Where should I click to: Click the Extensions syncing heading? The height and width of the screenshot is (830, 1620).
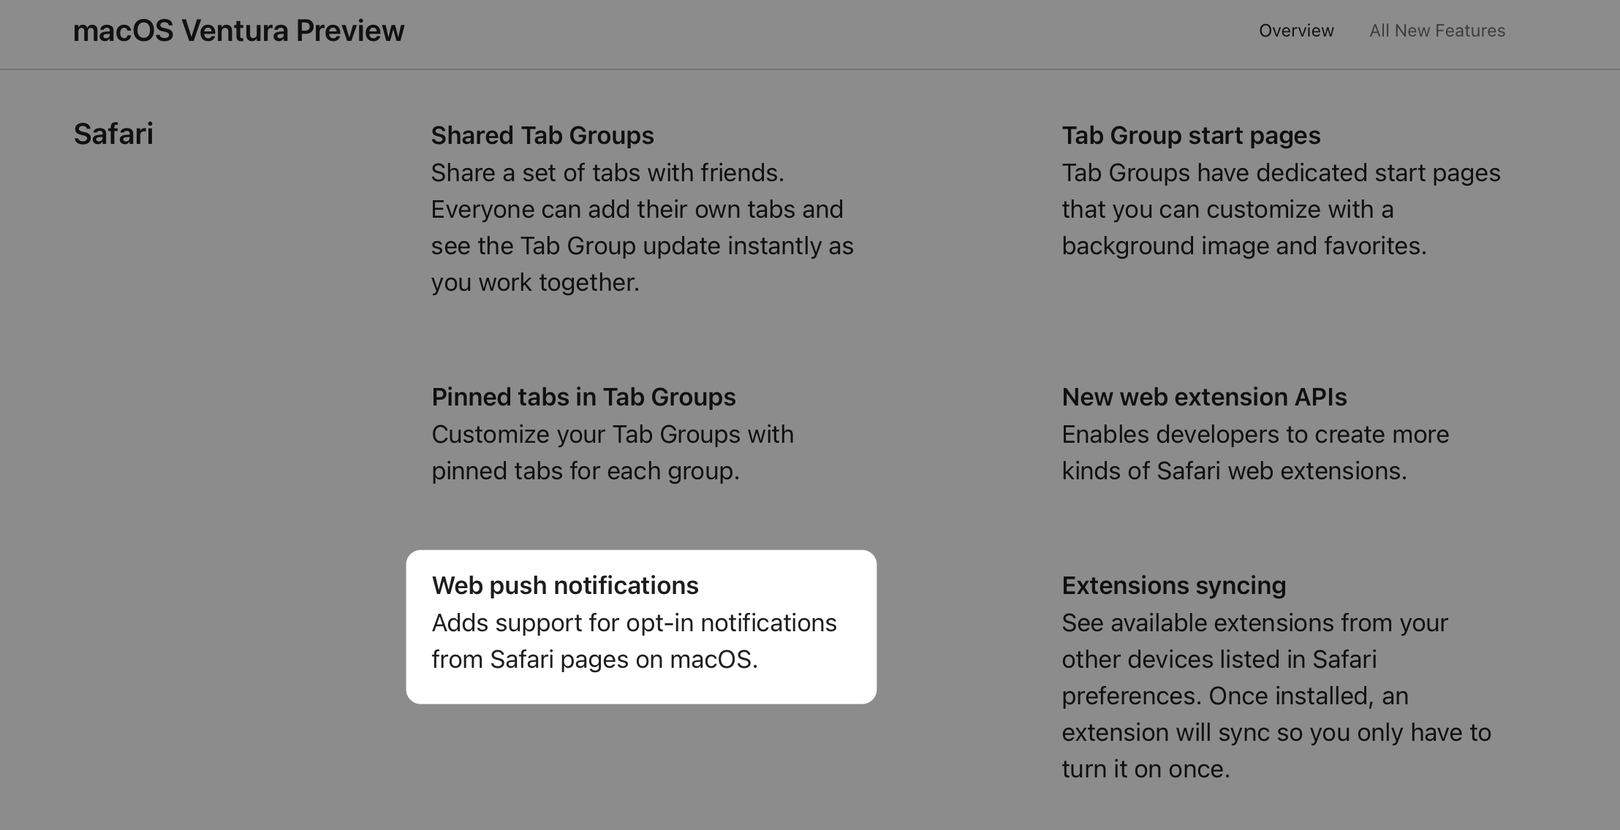click(x=1174, y=585)
